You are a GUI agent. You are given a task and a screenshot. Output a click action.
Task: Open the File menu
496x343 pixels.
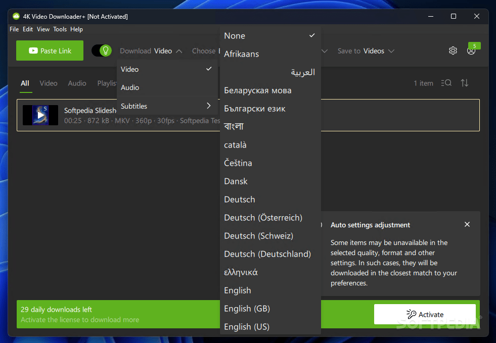14,29
